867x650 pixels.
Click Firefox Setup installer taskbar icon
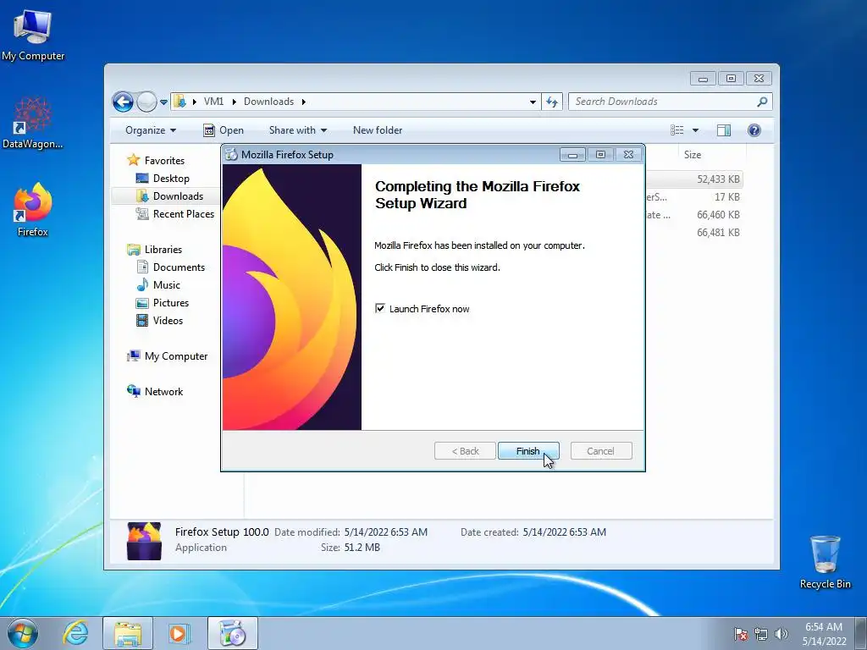[232, 633]
